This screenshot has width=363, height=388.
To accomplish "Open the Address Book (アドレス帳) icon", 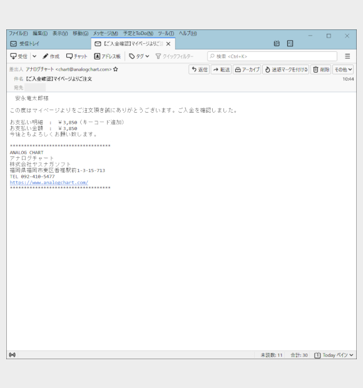I will coord(97,56).
